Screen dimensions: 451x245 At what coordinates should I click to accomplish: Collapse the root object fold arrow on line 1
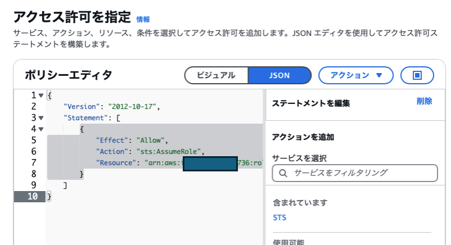42,96
